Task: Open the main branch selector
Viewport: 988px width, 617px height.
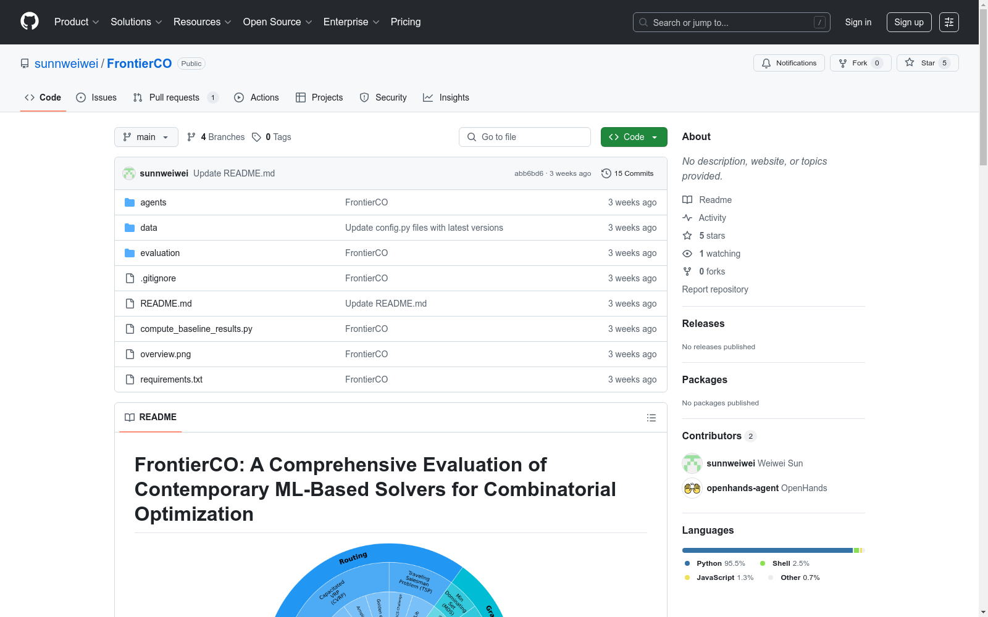Action: [146, 137]
